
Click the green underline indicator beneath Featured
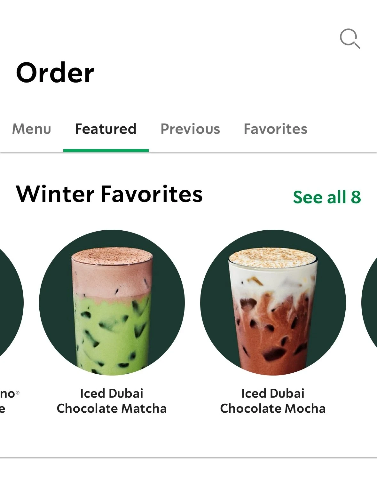point(106,150)
